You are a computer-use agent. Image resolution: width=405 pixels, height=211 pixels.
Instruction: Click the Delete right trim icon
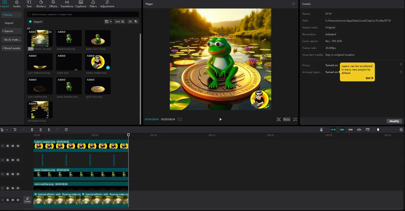(49, 130)
